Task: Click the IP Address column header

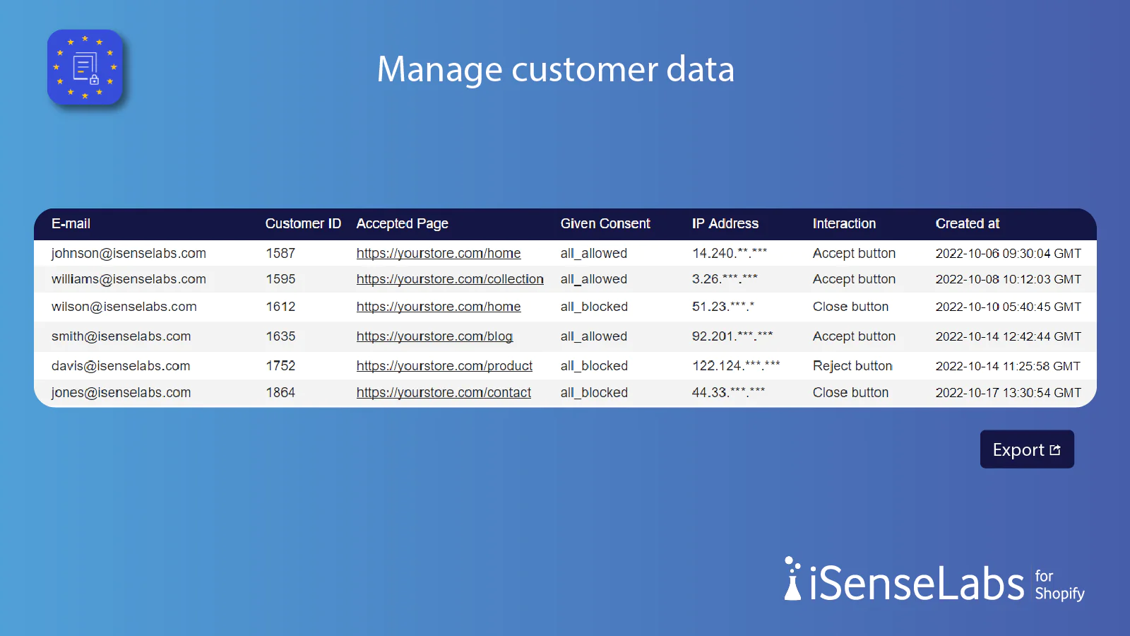Action: [x=725, y=223]
